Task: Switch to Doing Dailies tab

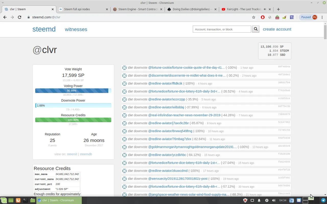Action: pos(192,9)
